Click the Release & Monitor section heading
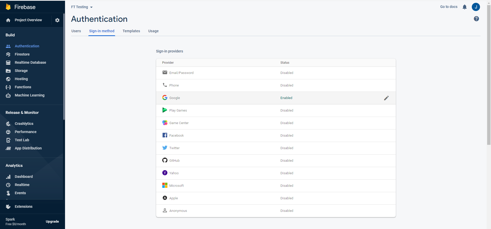Screen dimensions: 491x229 pos(22,113)
